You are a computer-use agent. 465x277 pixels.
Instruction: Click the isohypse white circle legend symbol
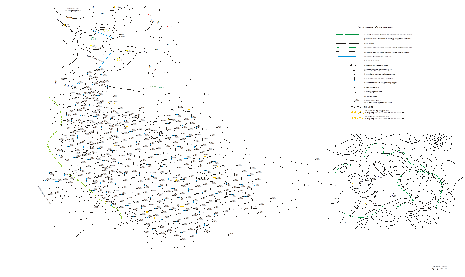347,43
